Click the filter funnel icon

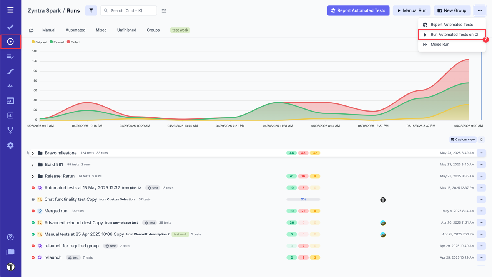click(91, 11)
